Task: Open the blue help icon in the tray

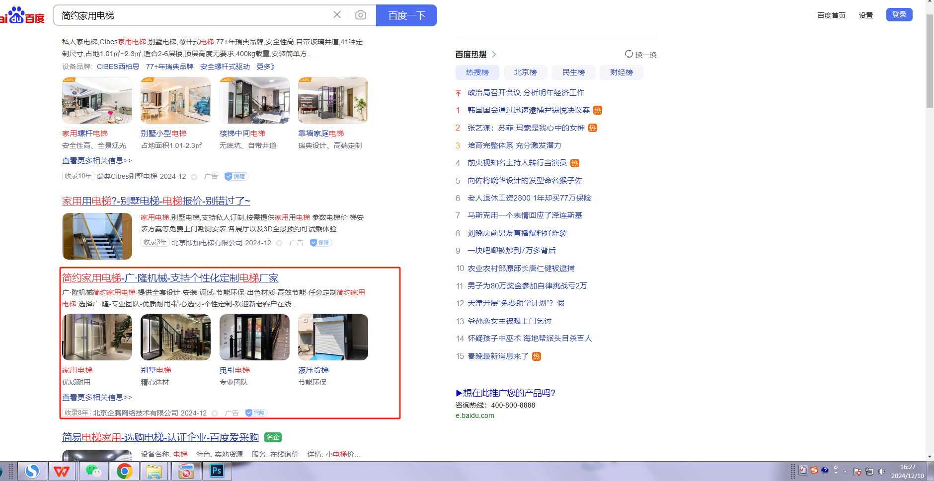Action: coord(825,470)
